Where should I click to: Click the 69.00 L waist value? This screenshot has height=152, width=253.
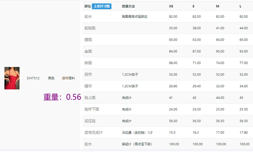point(244,40)
